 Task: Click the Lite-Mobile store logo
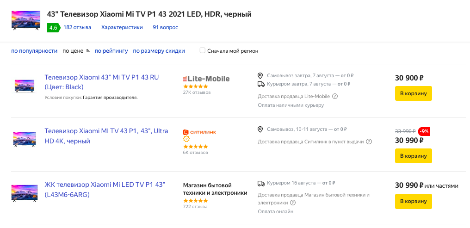pos(206,79)
